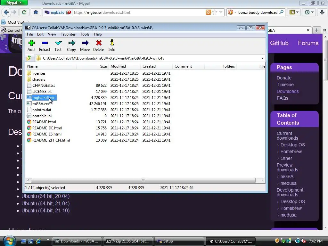Click the security shield tray icon
This screenshot has width=328, height=246.
[277, 241]
